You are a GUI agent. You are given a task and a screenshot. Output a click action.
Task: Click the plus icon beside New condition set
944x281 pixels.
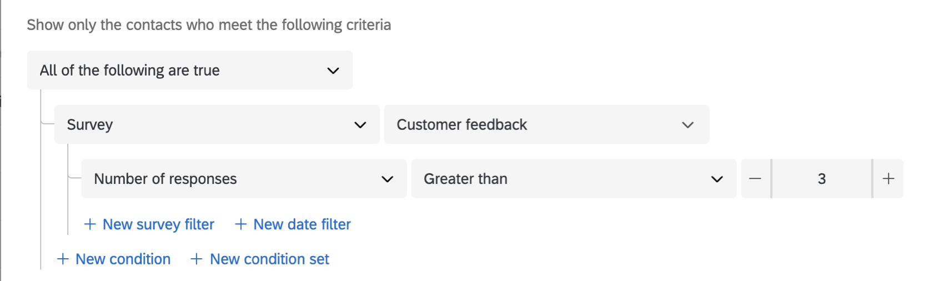point(197,259)
